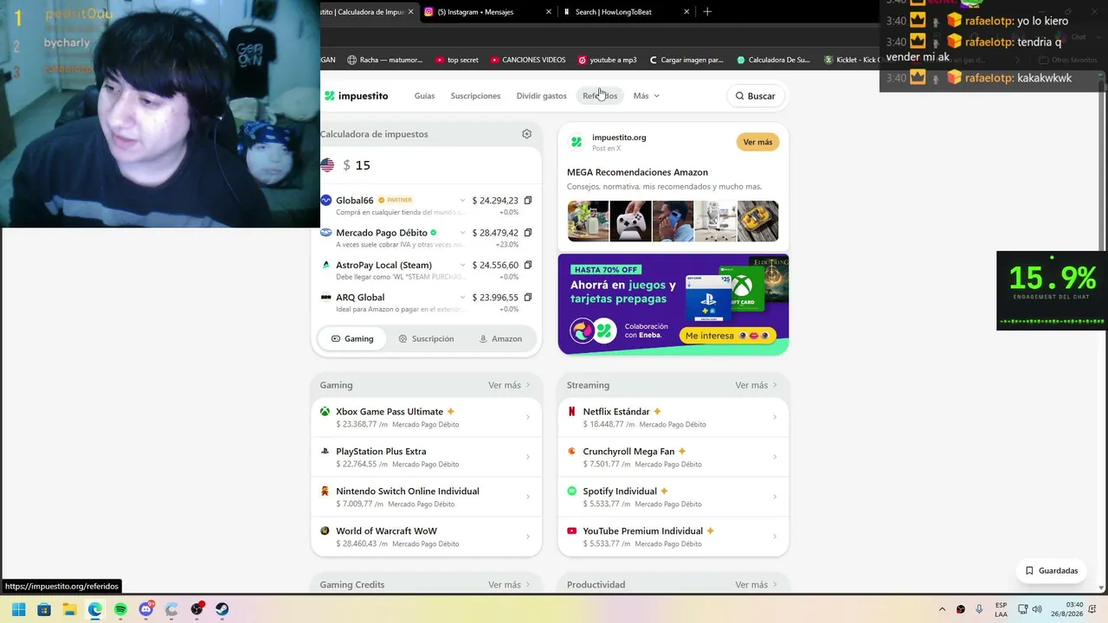Viewport: 1108px width, 623px height.
Task: Click the impuestito logo
Action: [x=356, y=96]
